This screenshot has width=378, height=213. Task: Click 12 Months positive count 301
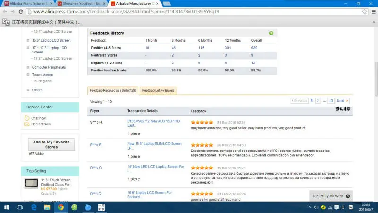coord(228,48)
